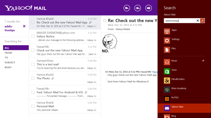
Task: Select the Bing app icon
Action: [167, 116]
